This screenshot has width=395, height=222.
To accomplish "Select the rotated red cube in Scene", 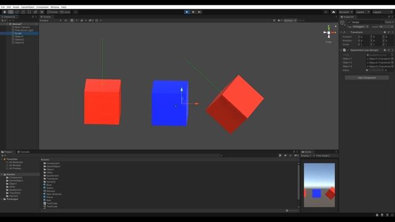I will click(x=235, y=104).
